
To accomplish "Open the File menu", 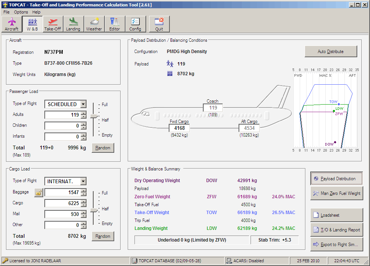I will click(6, 12).
